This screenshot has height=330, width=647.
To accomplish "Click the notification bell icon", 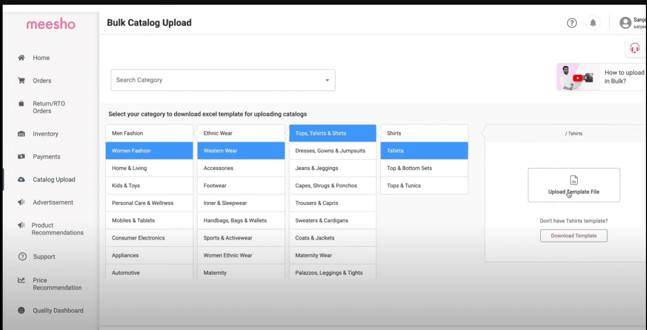I will pos(593,23).
